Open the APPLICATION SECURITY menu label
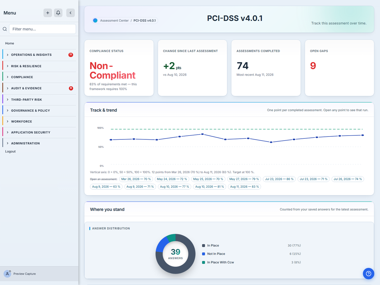 (31, 132)
